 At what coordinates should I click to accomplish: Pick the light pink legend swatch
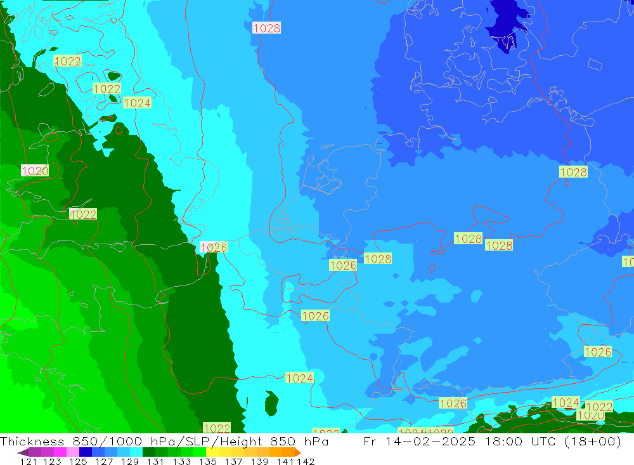pyautogui.click(x=73, y=452)
